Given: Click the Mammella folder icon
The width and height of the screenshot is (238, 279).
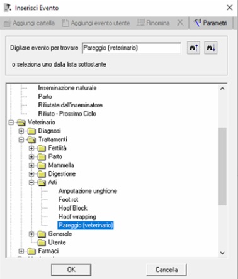Looking at the screenshot, I should tap(42, 165).
